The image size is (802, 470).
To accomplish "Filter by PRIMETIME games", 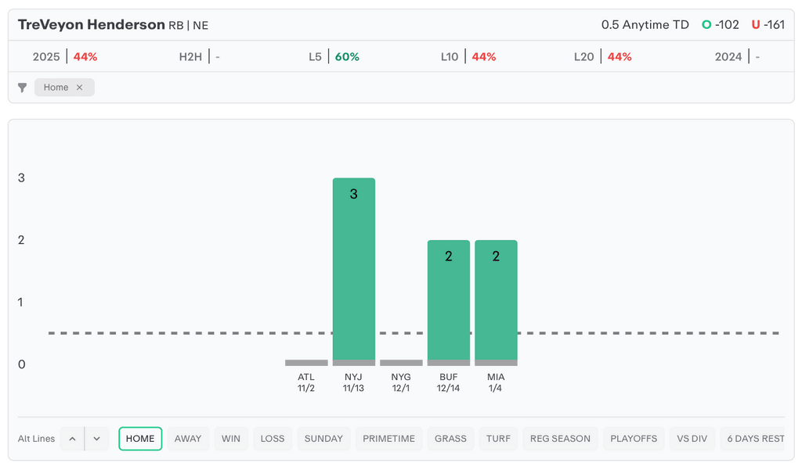I will click(x=388, y=439).
